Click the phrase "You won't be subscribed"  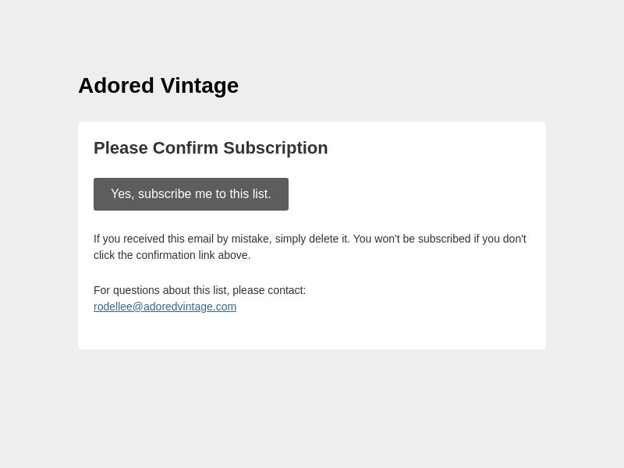[x=412, y=239]
